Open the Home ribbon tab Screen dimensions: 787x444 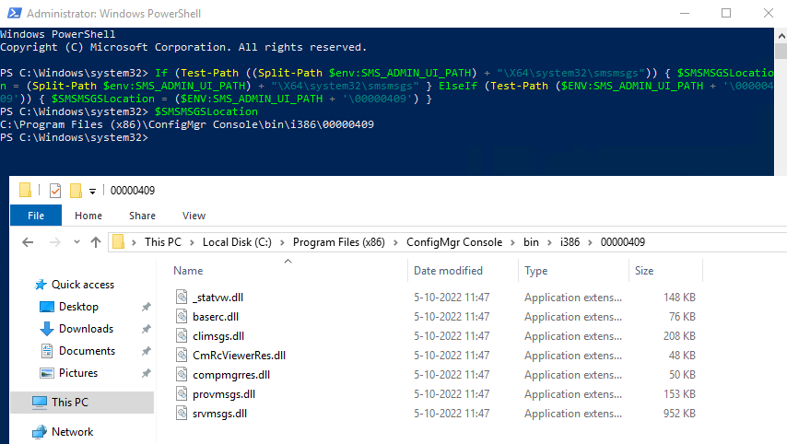88,216
